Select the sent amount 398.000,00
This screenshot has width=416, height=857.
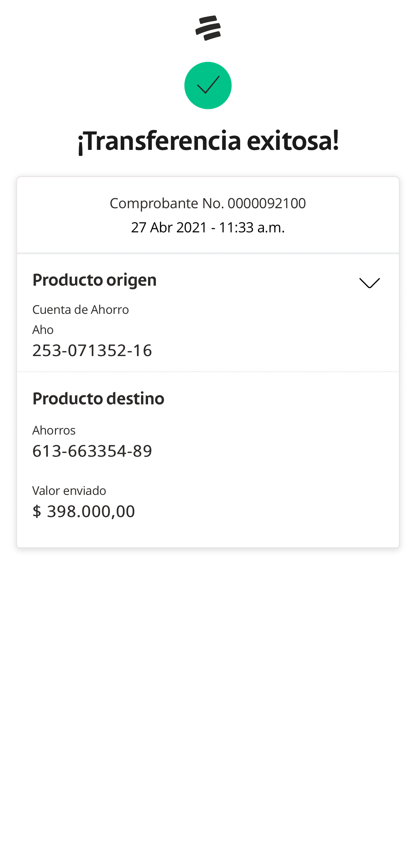[91, 511]
